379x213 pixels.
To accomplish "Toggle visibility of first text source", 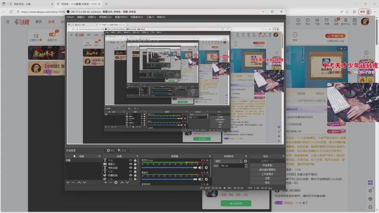I will point(131,160).
